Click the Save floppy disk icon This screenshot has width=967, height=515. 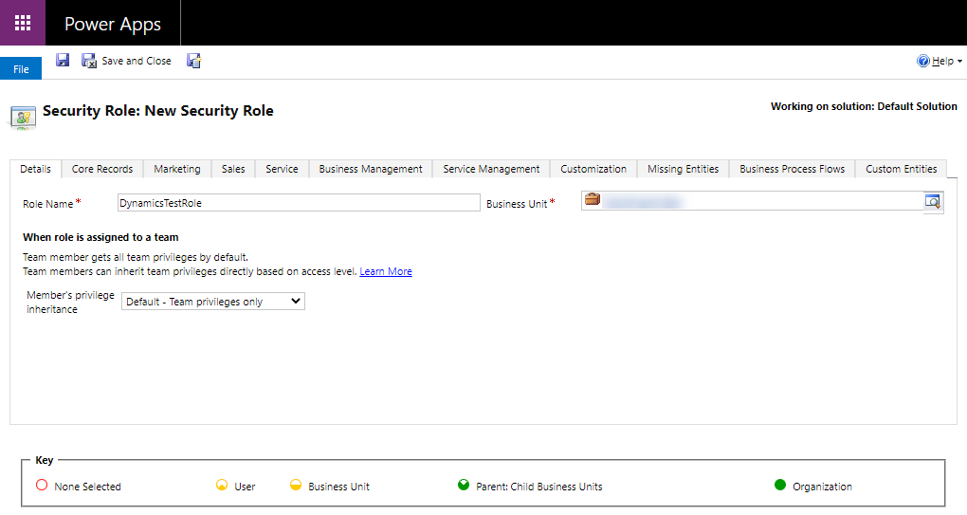click(63, 61)
